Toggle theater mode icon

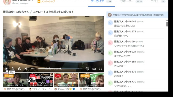click(94, 69)
